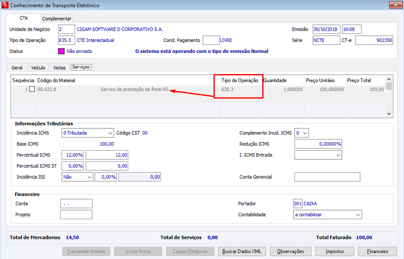
Task: Click the Cargas Perigosas button
Action: click(190, 251)
